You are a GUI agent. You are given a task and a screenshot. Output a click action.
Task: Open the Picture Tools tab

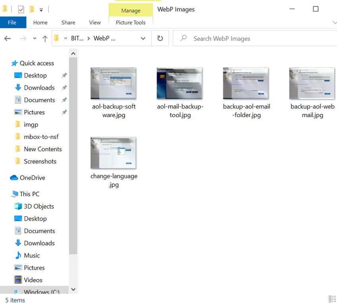[131, 22]
